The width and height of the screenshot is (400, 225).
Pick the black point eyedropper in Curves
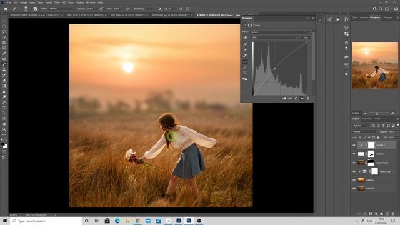(x=245, y=44)
